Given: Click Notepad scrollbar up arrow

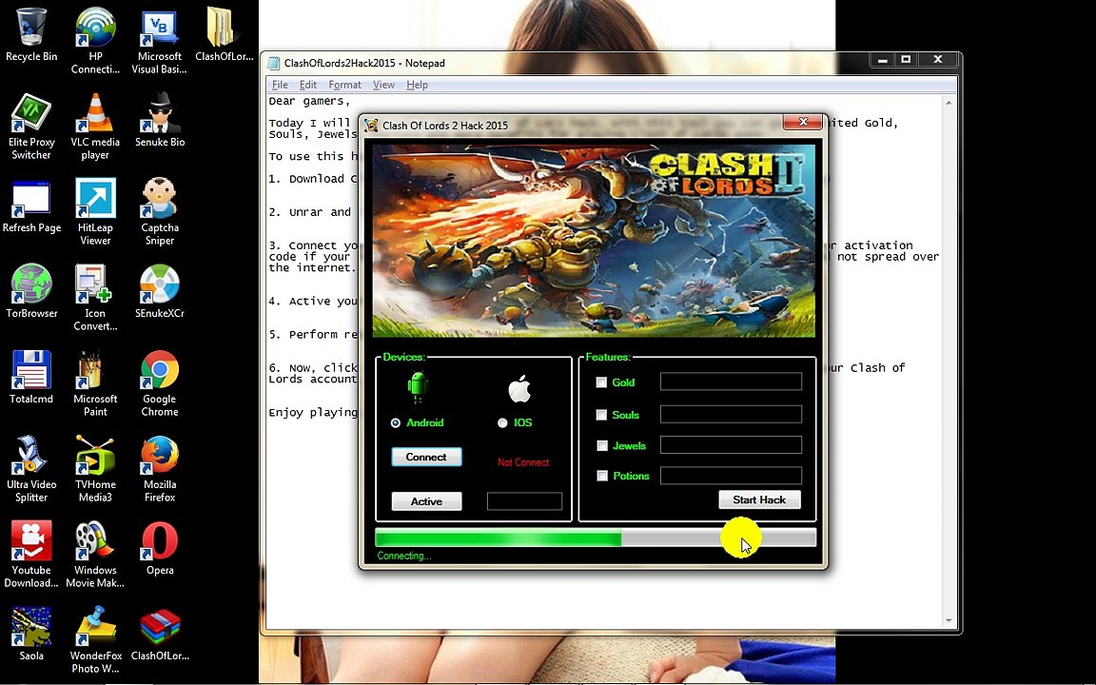Looking at the screenshot, I should point(949,103).
